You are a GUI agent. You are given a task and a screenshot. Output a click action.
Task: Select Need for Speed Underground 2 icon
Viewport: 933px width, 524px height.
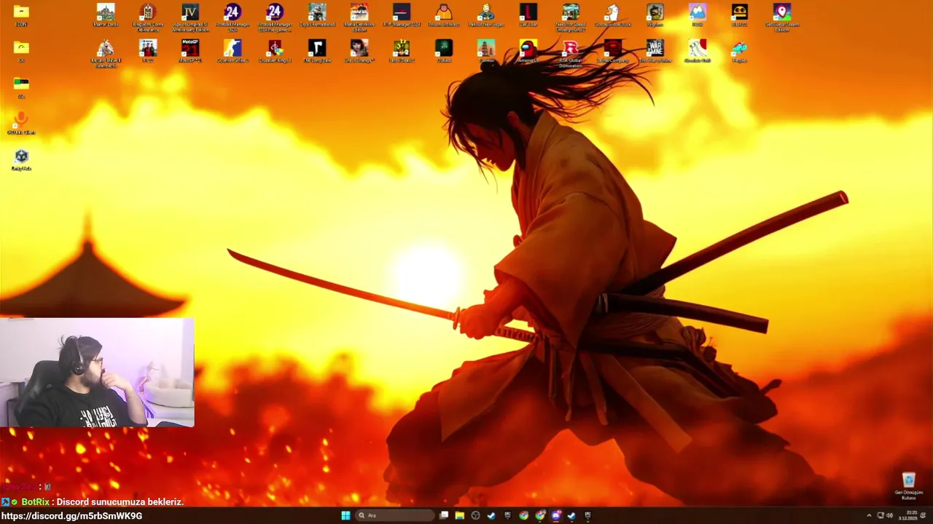(571, 17)
